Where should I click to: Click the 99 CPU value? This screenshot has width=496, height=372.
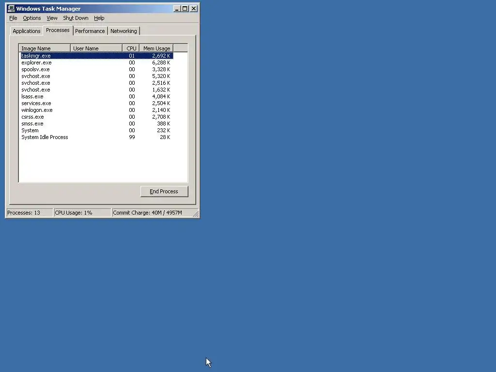132,137
